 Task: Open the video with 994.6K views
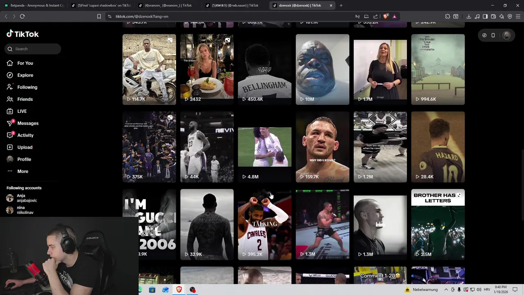tap(438, 69)
